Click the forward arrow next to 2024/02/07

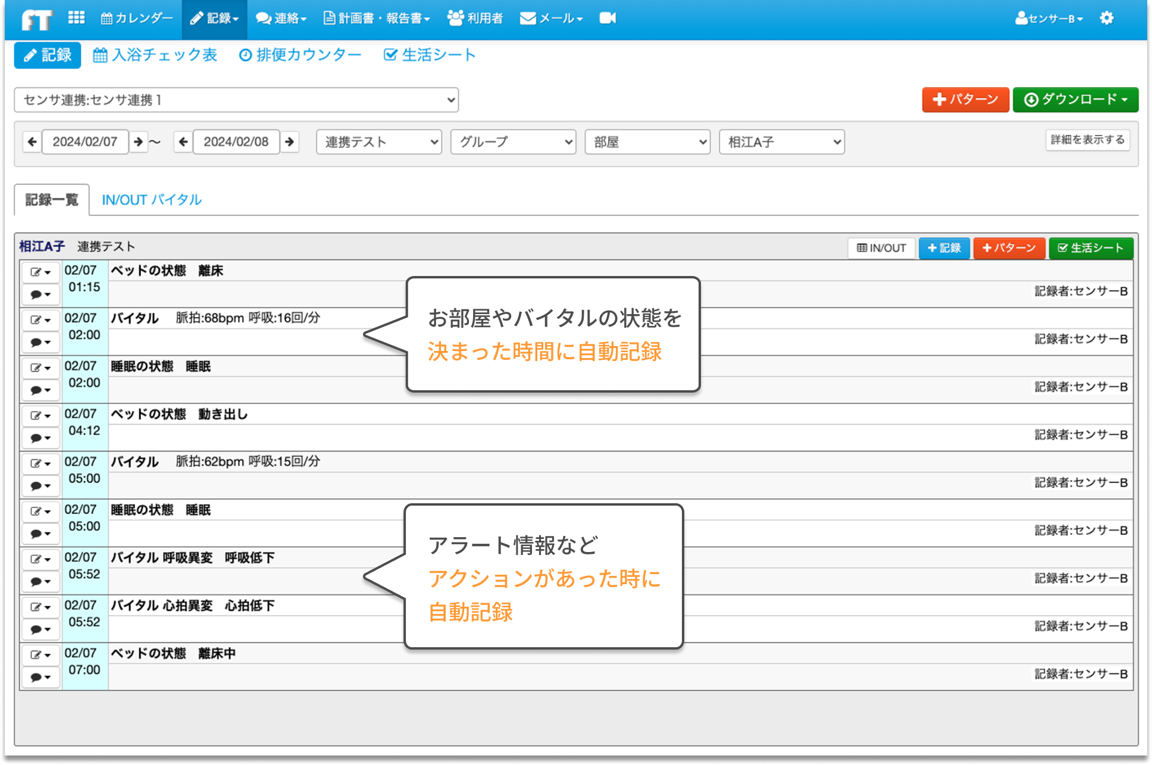pyautogui.click(x=139, y=142)
